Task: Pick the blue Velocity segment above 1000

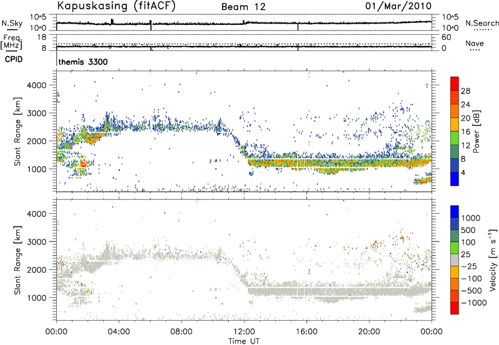Action: click(x=455, y=212)
